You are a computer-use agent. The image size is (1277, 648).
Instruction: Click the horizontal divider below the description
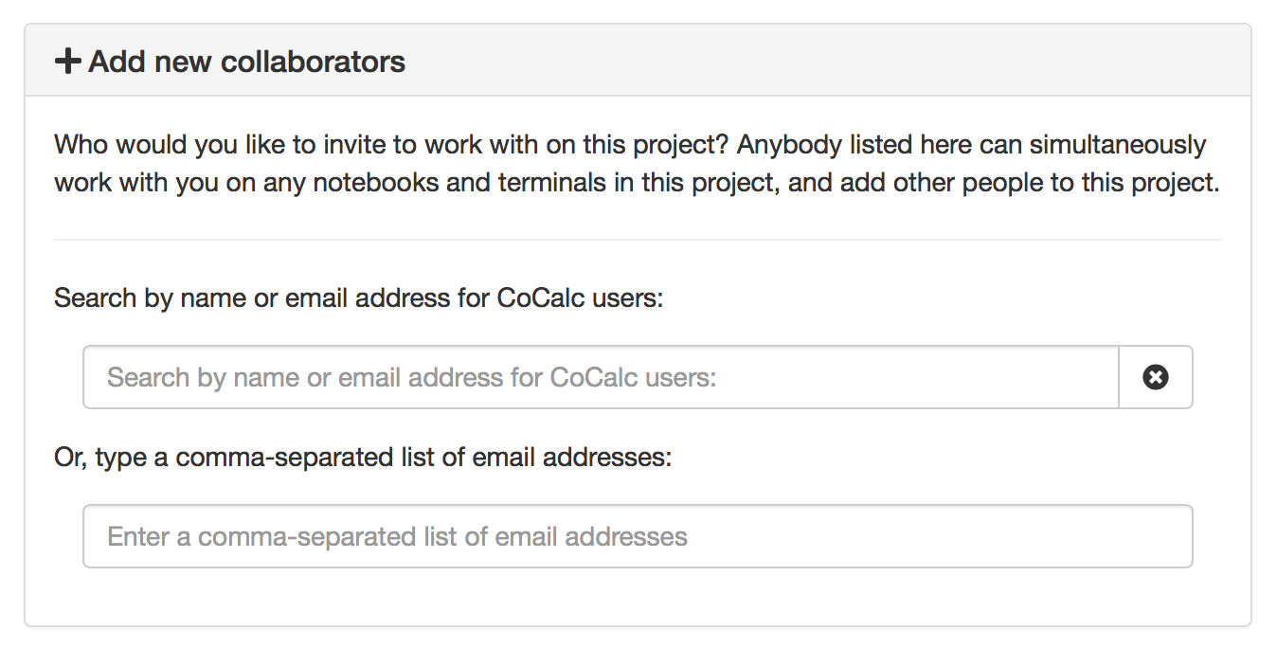click(x=638, y=240)
